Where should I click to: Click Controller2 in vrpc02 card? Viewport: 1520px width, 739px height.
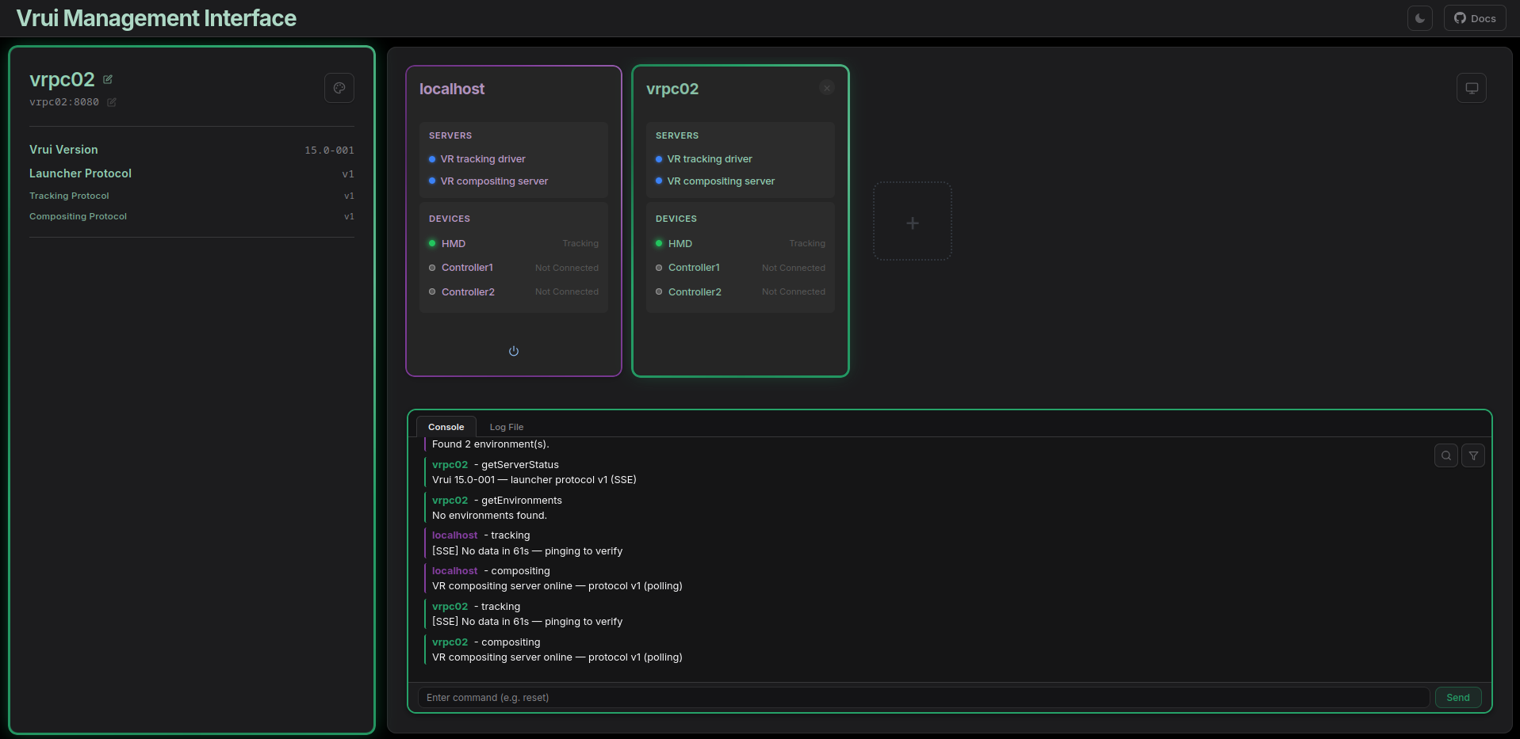pos(695,292)
